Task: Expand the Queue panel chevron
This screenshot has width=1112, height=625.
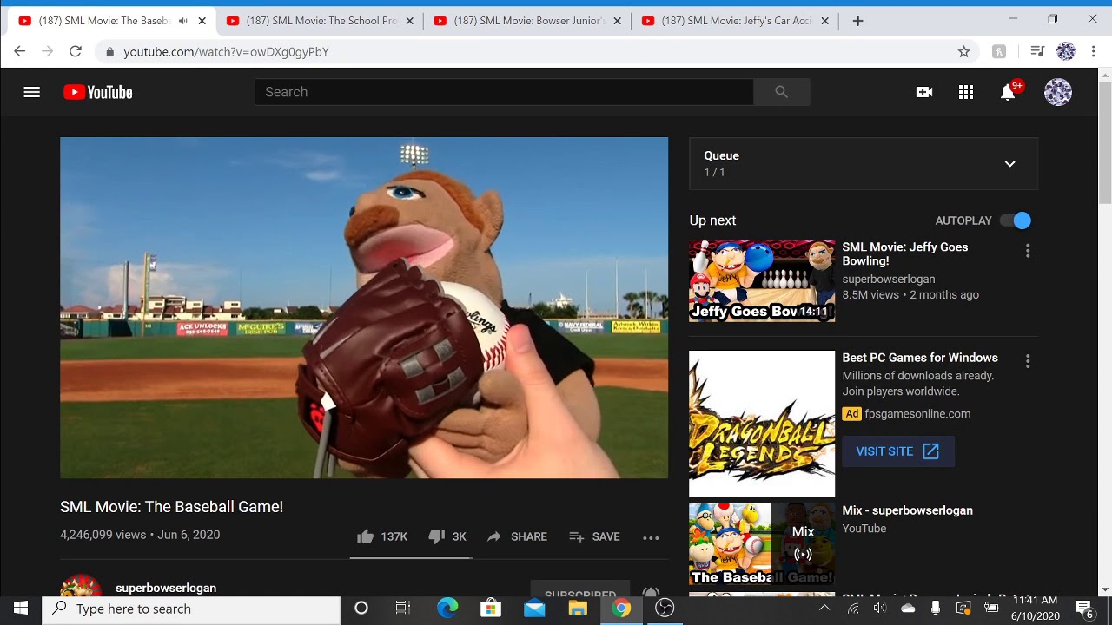Action: [x=1009, y=164]
